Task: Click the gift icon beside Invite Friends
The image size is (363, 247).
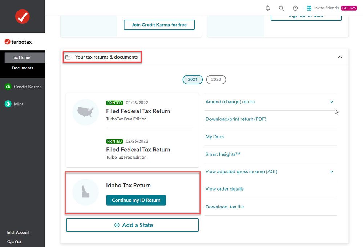Action: click(309, 8)
